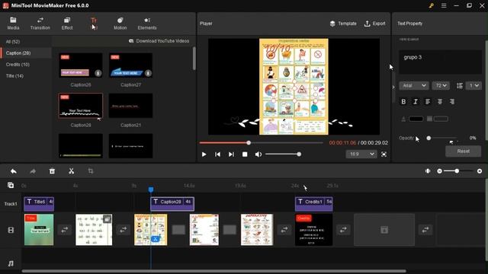Play the video preview
Screen dimensions: 488x274
pyautogui.click(x=204, y=155)
